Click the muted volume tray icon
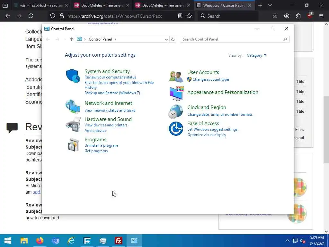Viewport: 329px width, 247px height. [x=303, y=241]
